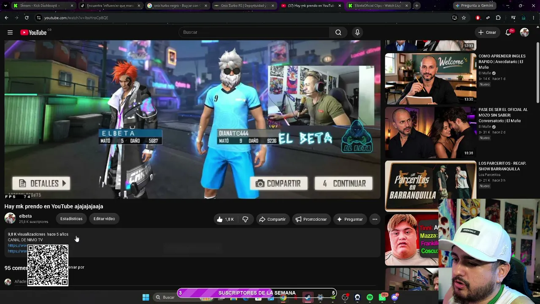This screenshot has width=540, height=304.
Task: Start voice search with the microphone icon
Action: click(357, 33)
